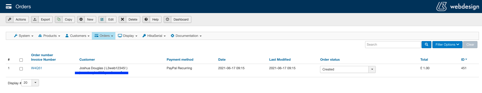Viewport: 482px width, 93px height.
Task: Click the Edit pencil icon
Action: click(x=102, y=19)
